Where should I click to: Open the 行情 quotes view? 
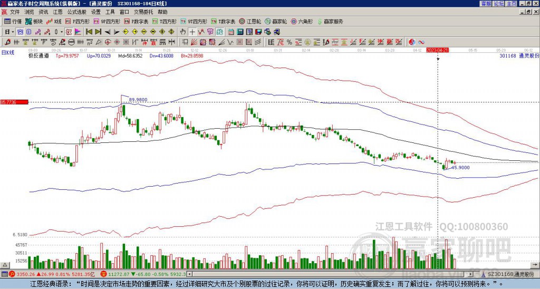(13, 21)
